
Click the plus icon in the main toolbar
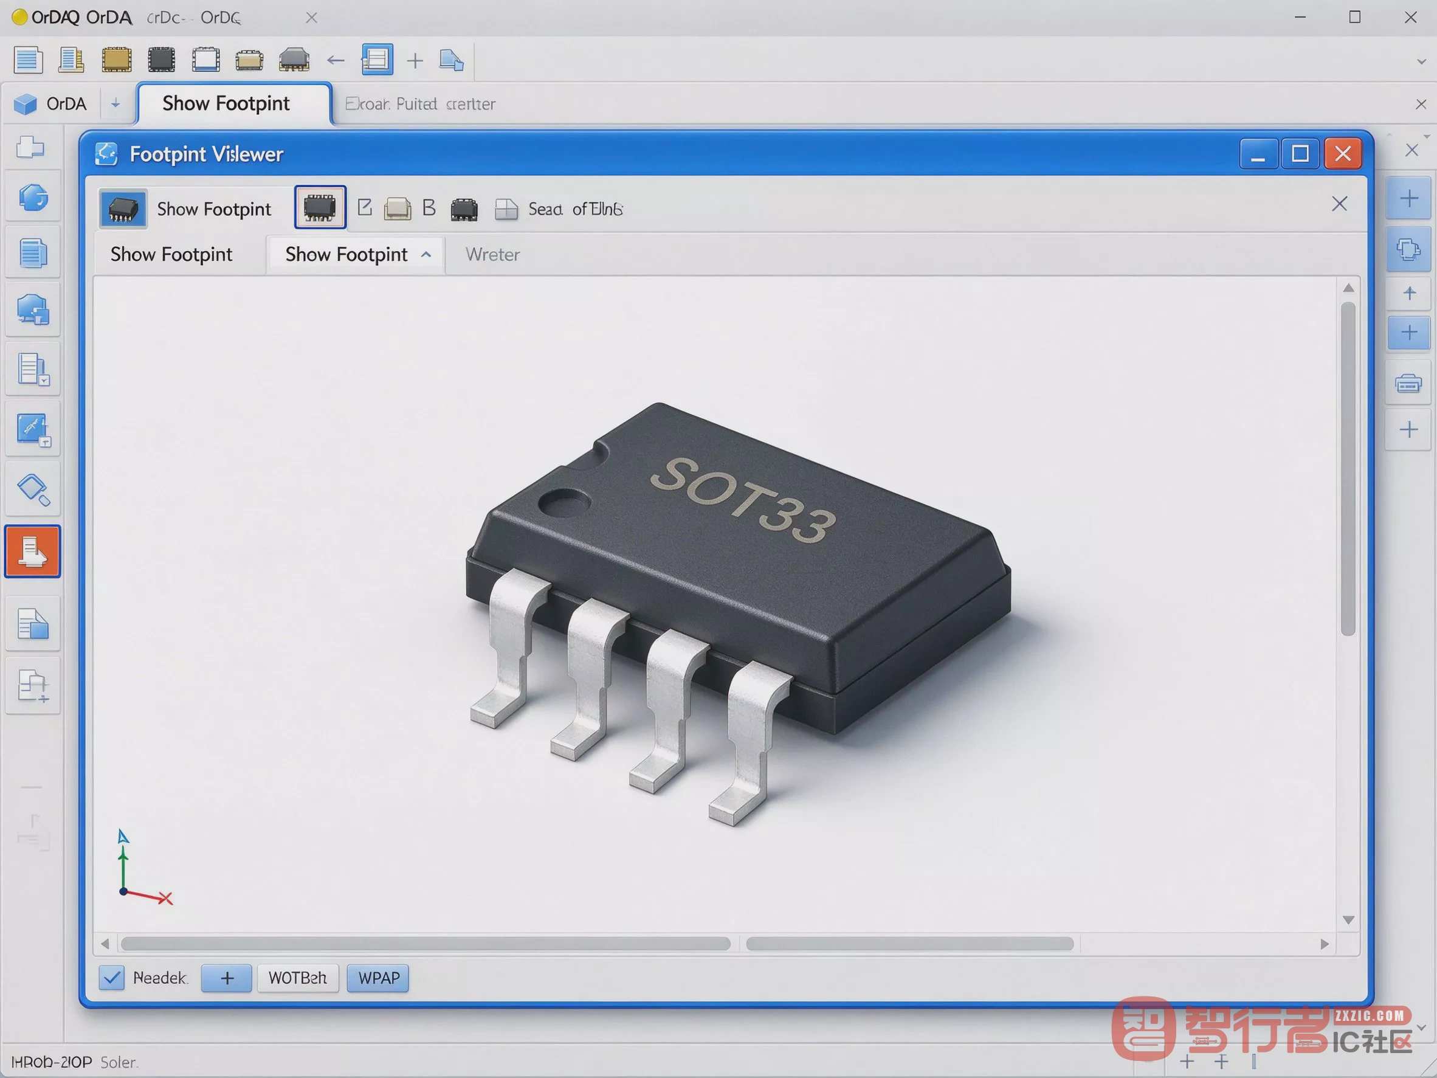click(415, 60)
